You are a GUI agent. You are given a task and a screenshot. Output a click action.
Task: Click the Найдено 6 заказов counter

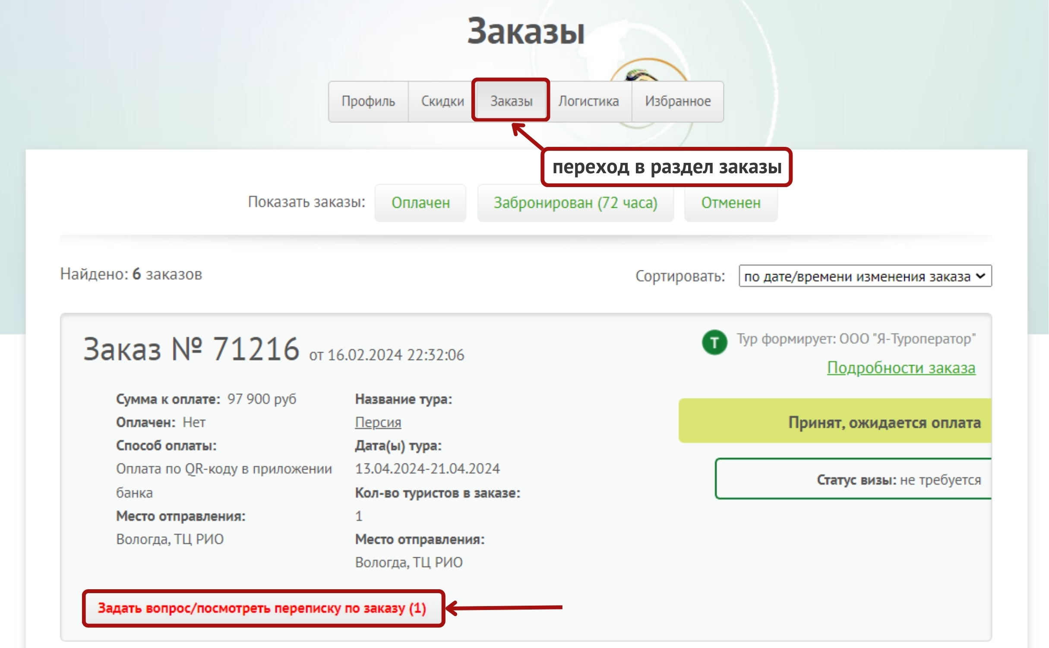point(131,274)
